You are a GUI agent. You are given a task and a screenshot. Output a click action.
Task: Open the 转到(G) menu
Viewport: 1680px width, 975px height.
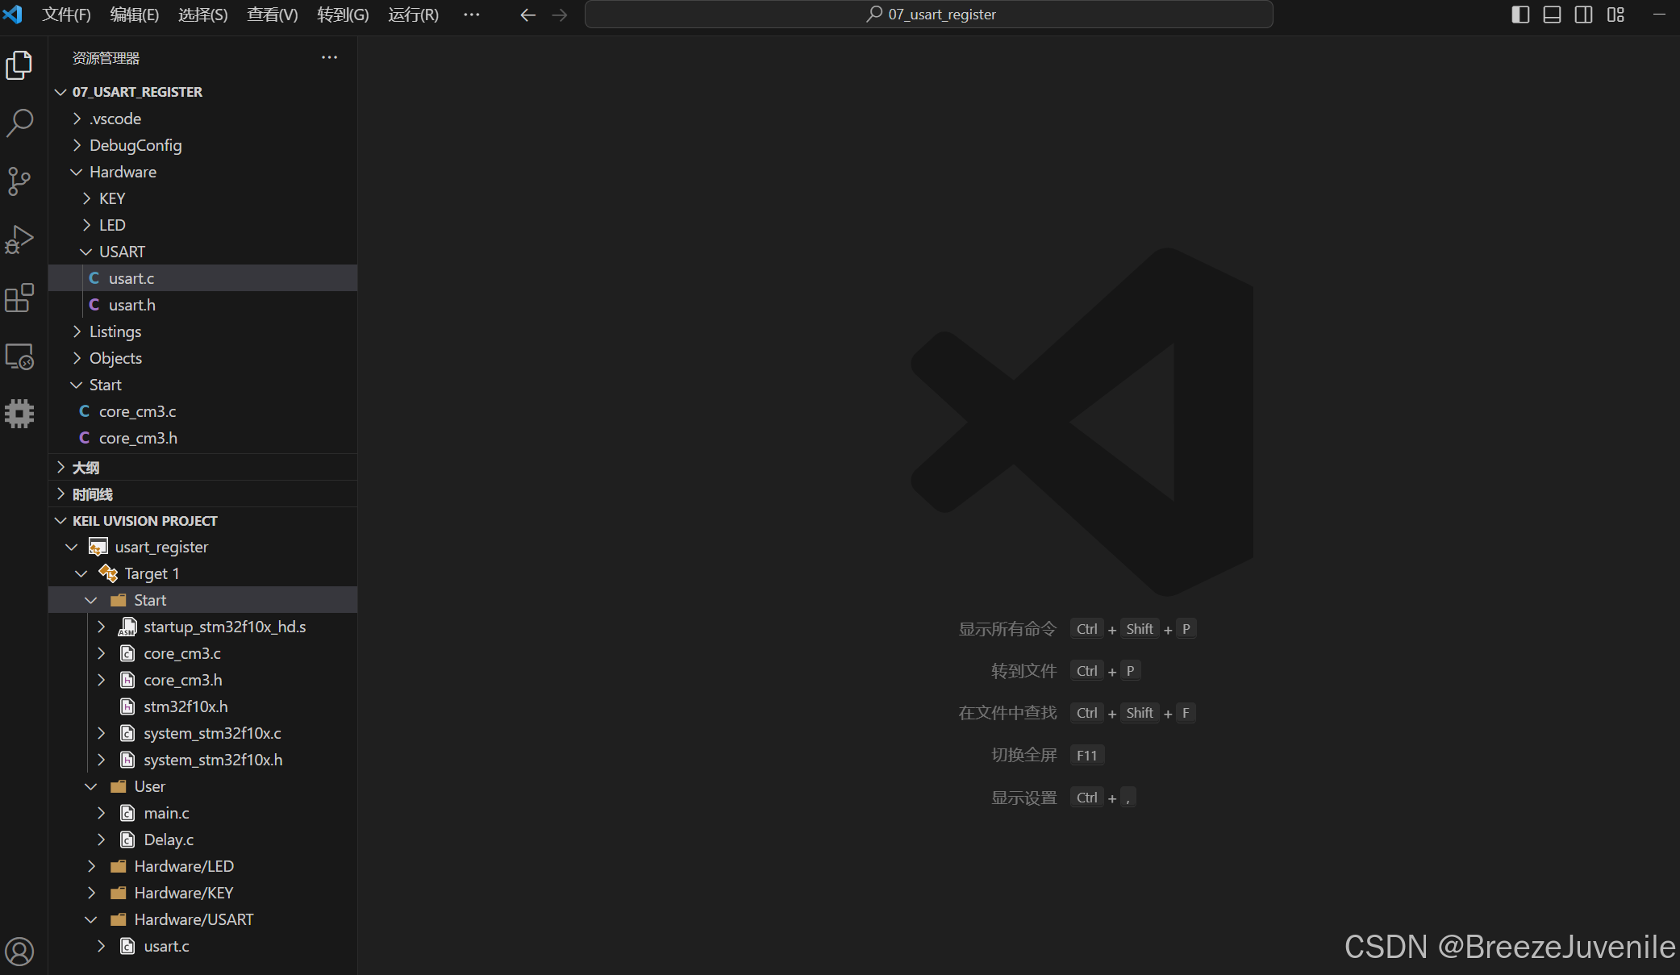click(x=343, y=15)
